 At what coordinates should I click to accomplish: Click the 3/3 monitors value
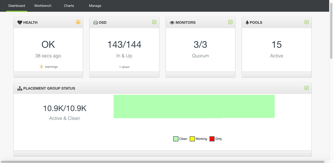(200, 45)
